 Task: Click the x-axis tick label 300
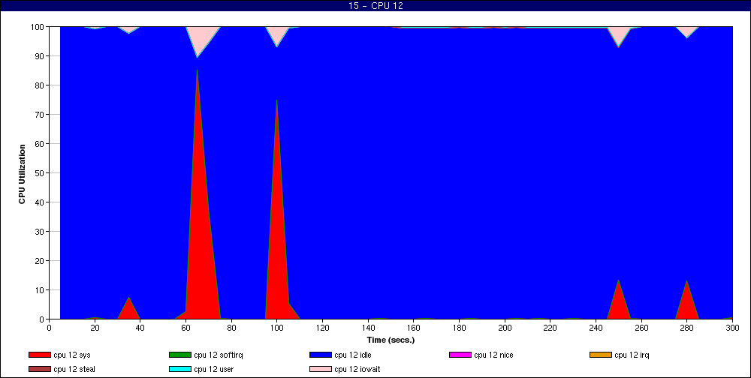(732, 328)
